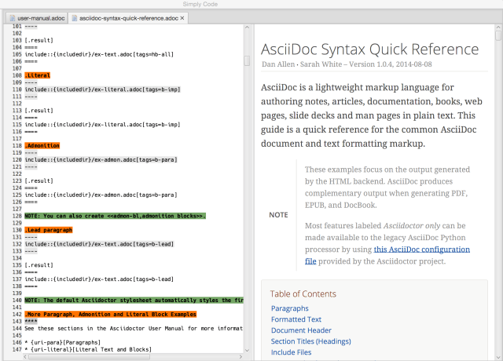The height and width of the screenshot is (361, 503).
Task: Click the editor vertical scrollbar down arrow
Action: tap(247, 351)
